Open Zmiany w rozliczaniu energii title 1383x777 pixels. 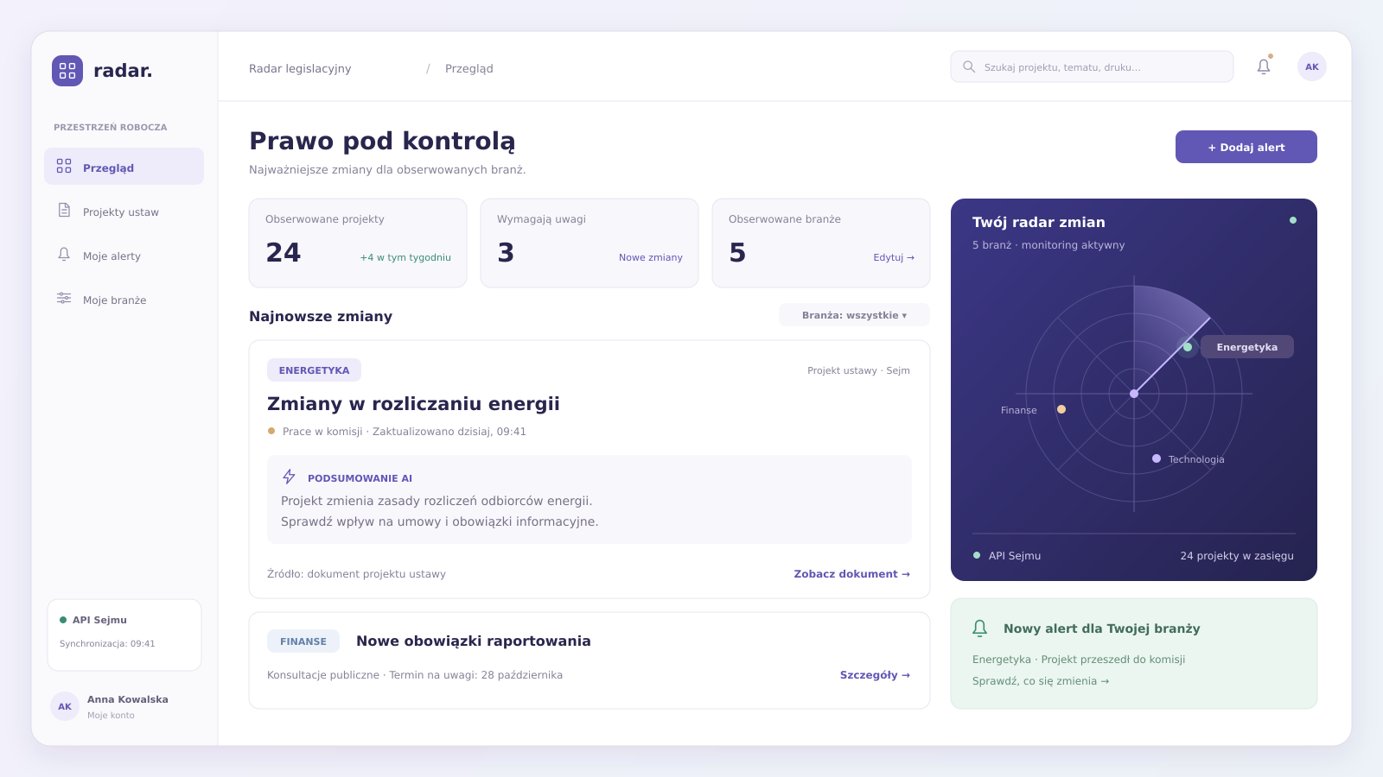[x=413, y=404]
